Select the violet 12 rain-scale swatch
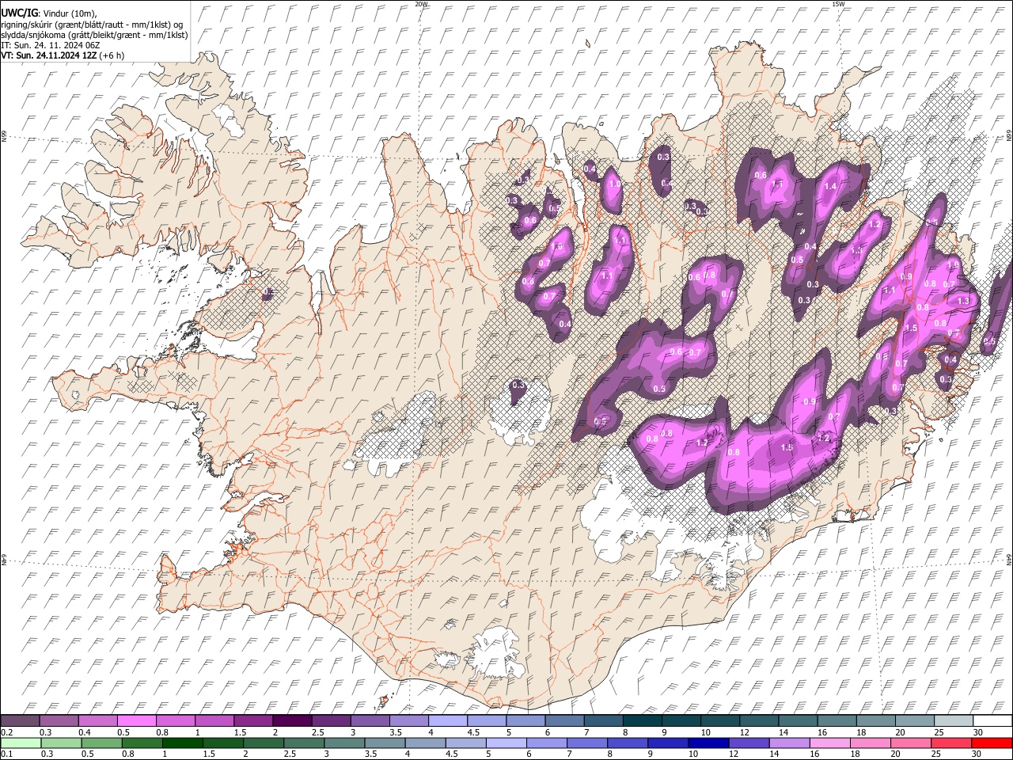Image resolution: width=1013 pixels, height=760 pixels. tap(749, 743)
